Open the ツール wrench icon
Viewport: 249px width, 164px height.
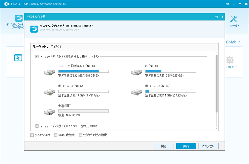pos(234,19)
